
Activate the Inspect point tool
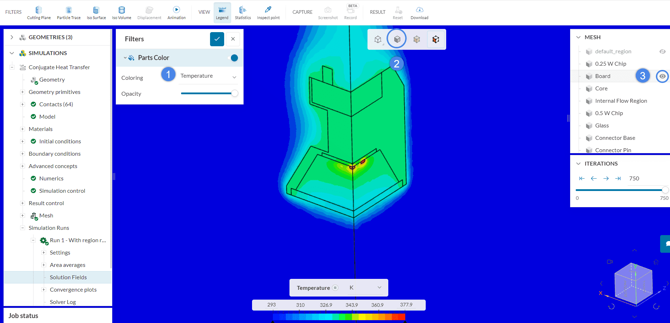[x=268, y=13]
